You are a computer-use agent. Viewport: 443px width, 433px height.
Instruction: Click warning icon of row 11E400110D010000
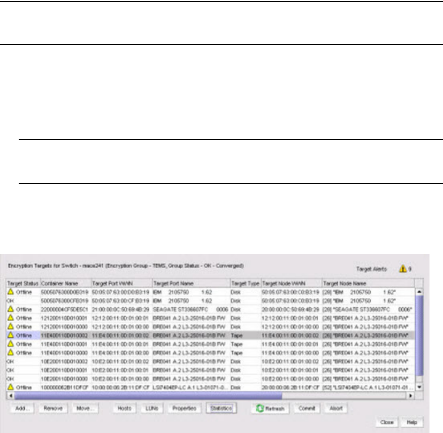11,353
